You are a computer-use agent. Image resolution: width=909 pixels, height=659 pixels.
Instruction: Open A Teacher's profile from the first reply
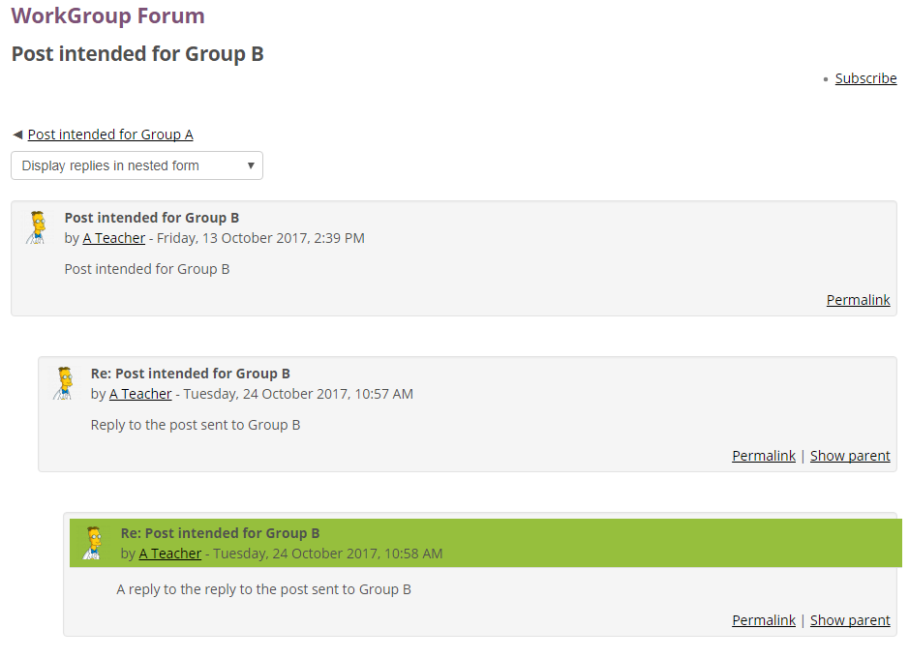[x=139, y=394]
